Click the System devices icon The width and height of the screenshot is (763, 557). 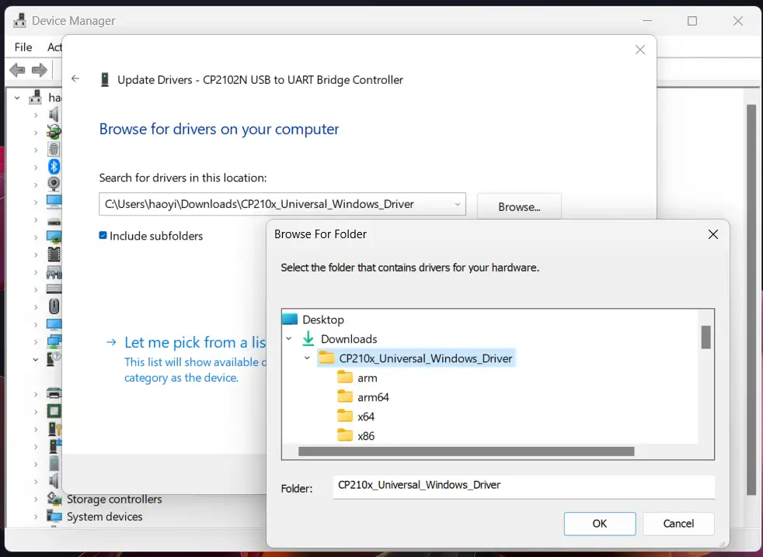pyautogui.click(x=53, y=516)
